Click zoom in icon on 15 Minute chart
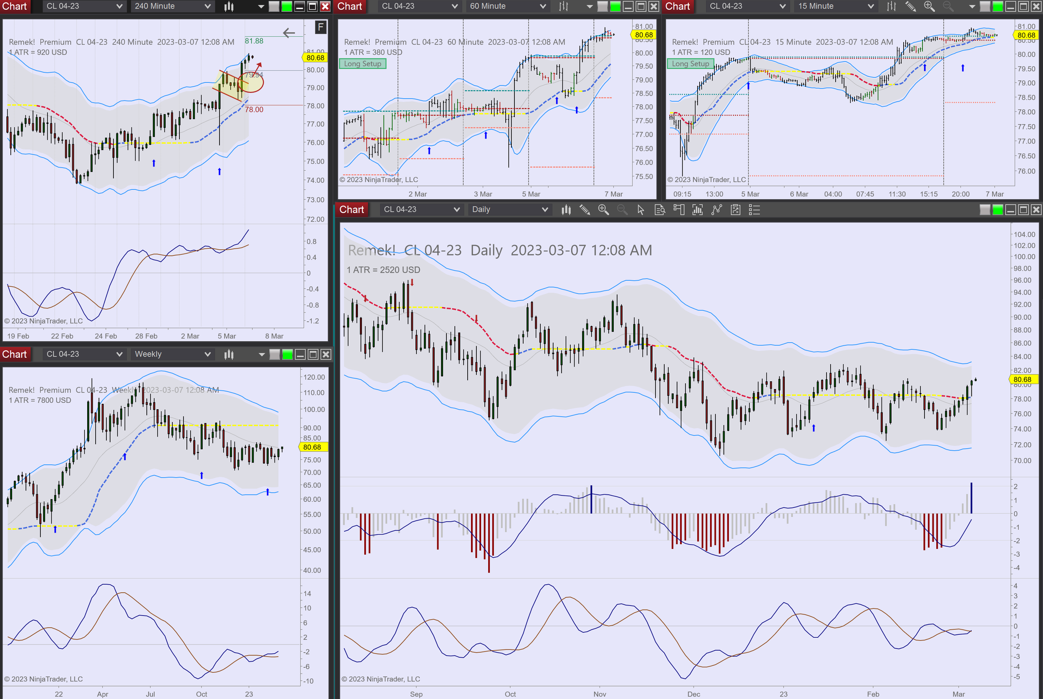Screen dimensions: 1043x699 (929, 6)
